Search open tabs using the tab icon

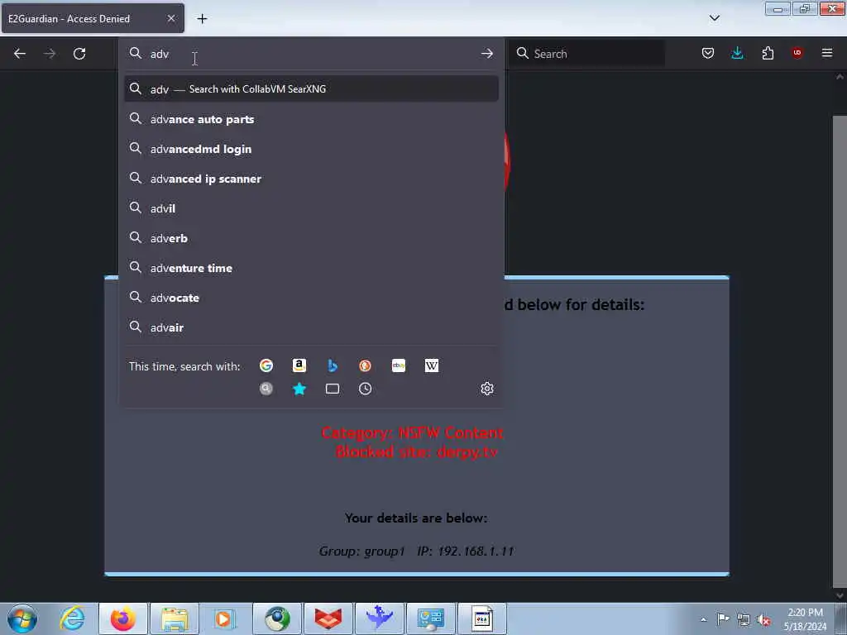(333, 389)
